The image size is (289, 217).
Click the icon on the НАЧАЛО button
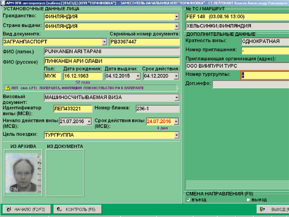coord(9,209)
